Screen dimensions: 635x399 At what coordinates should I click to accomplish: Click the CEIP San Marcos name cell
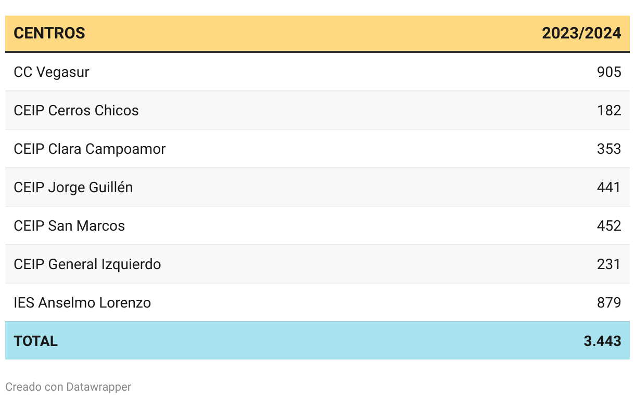tap(69, 225)
